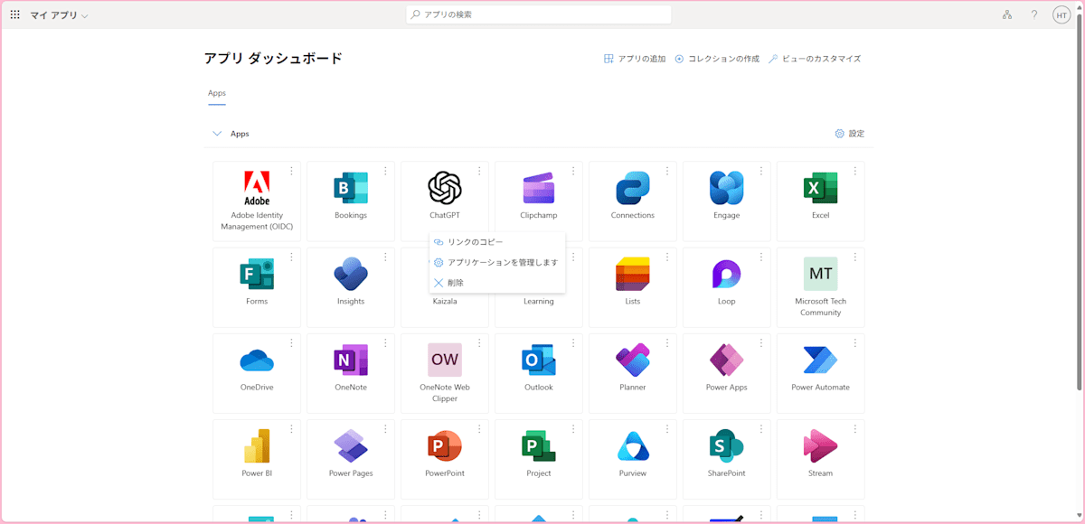Open the Loop app icon
The width and height of the screenshot is (1085, 524).
726,274
